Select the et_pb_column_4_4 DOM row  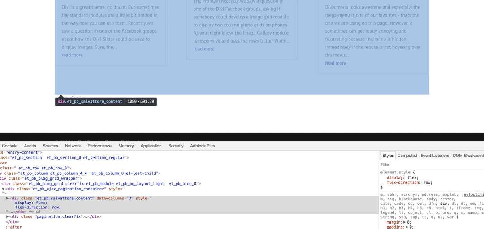189,173
